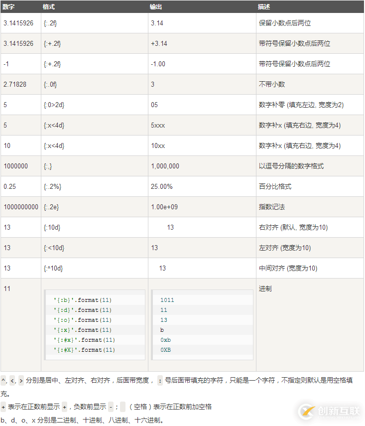Click footnote line b、d、o、x 分别是二进制
Viewport: 365px width, 426px height.
pos(82,421)
